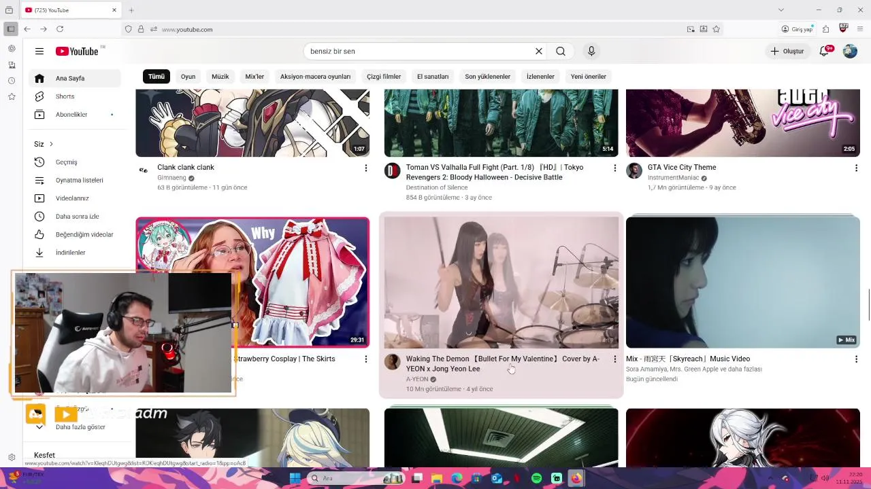Reload the page with the refresh icon

coord(60,29)
